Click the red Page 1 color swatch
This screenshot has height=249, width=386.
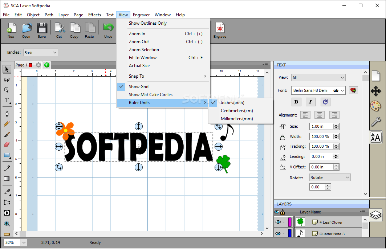31,65
